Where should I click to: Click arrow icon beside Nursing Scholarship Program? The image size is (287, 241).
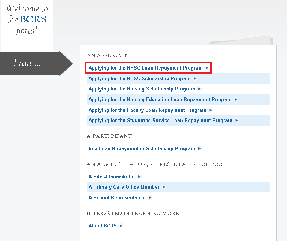pos(199,89)
